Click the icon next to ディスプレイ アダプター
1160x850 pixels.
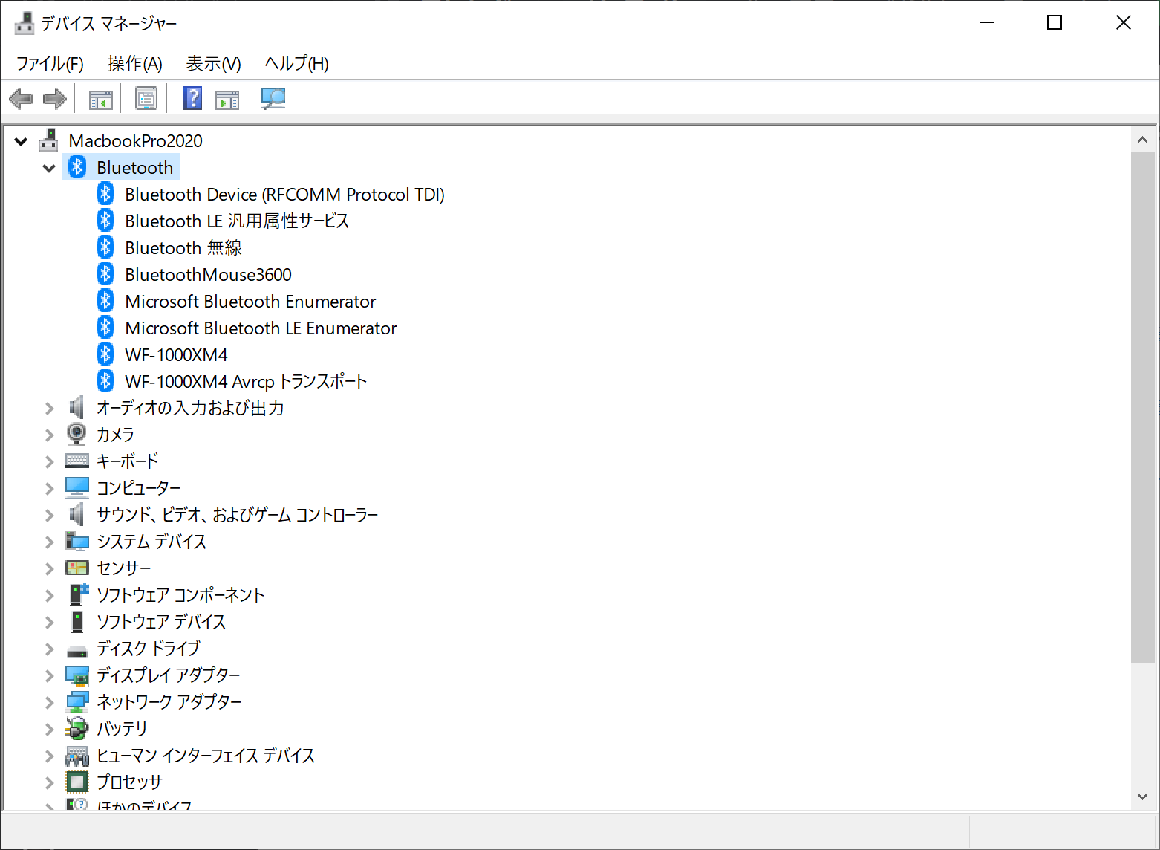click(x=77, y=675)
